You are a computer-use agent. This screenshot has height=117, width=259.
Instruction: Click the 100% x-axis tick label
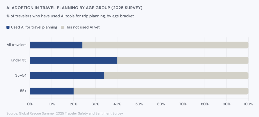pos(248,104)
